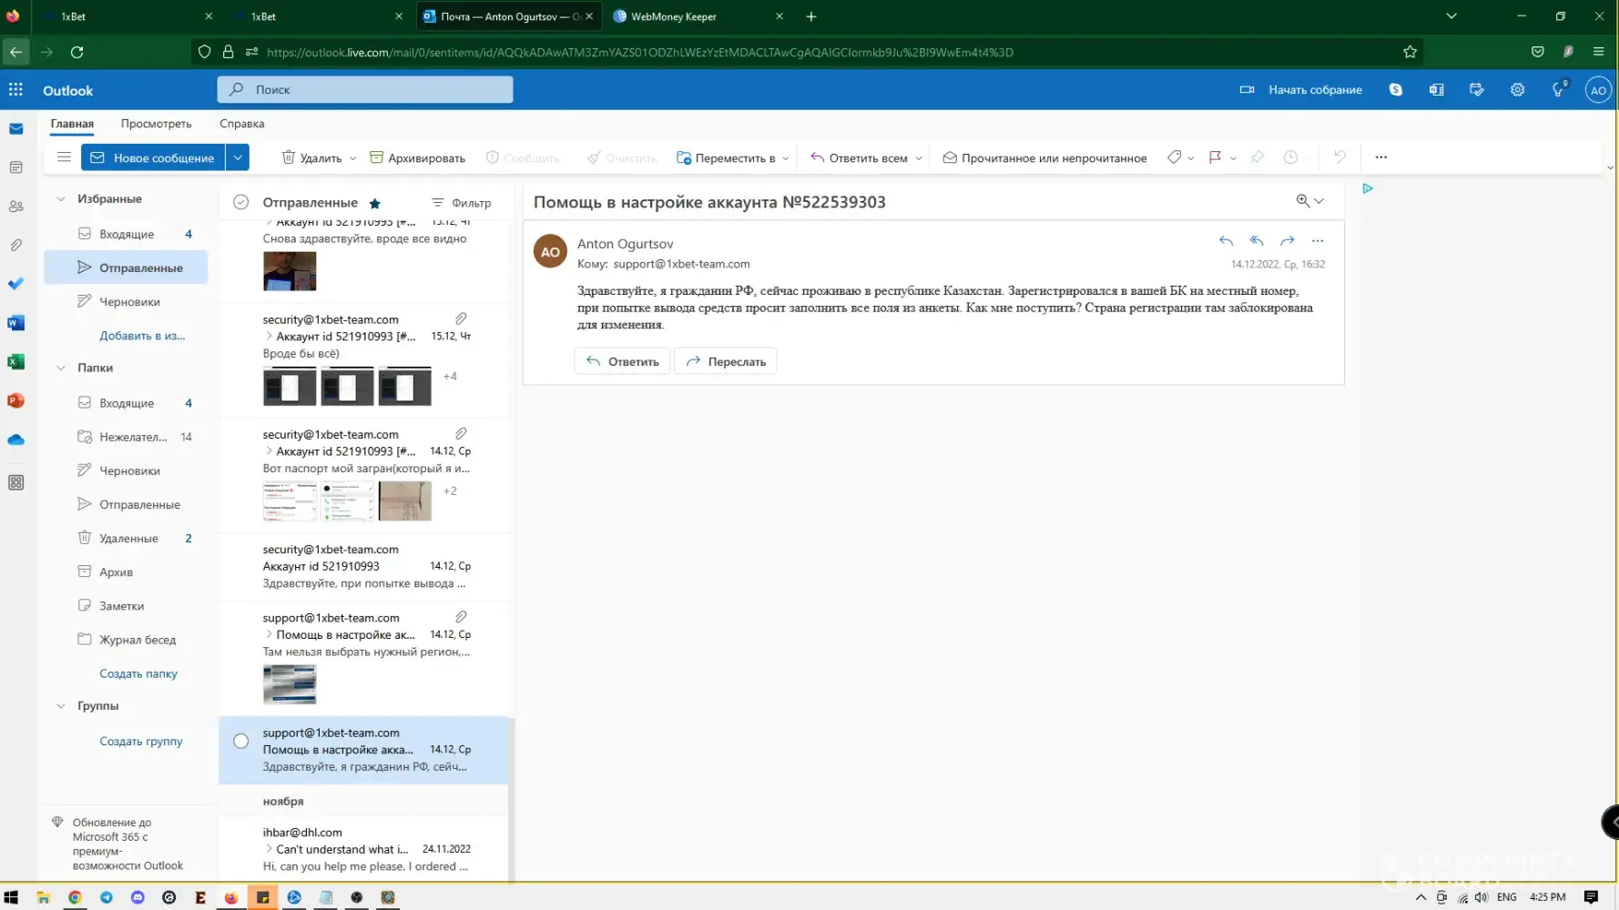The image size is (1619, 910).
Task: Click the app launcher grid icon
Action: [x=15, y=90]
